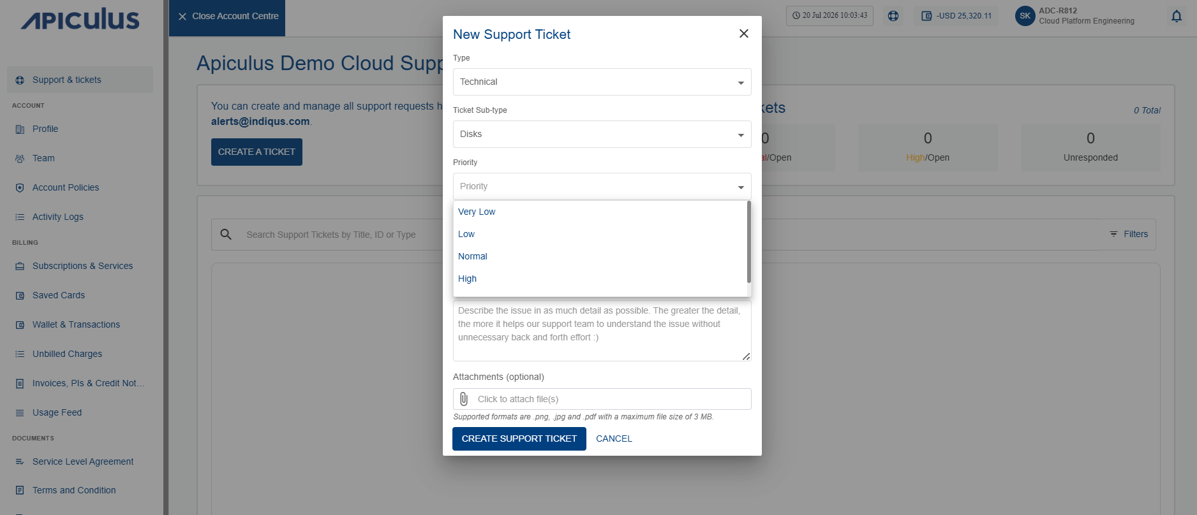Open the Ticket Sub-type dropdown showing Disks

[602, 134]
